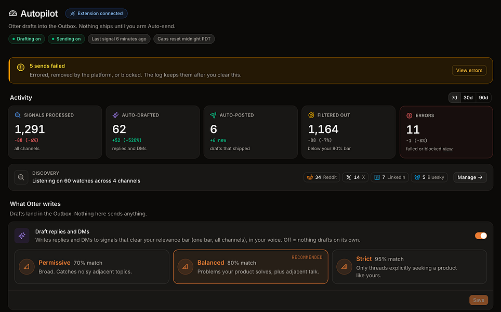Toggle the Drafting on status pill
501x312 pixels.
[x=27, y=38]
